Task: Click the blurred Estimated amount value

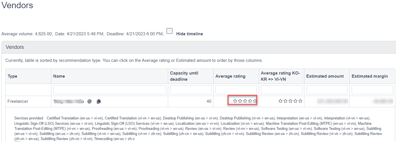Action: tap(333, 101)
